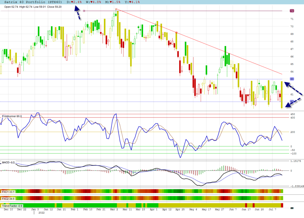The height and width of the screenshot is (218, 304).
Task: Click the -1.839149 value on the MACD axis
Action: tap(297, 186)
